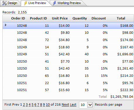Go to page 4

pos(30,104)
